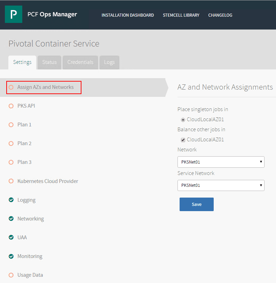Image resolution: width=276 pixels, height=283 pixels.
Task: Open the Credentials tab
Action: (x=80, y=63)
